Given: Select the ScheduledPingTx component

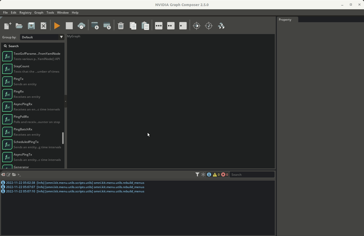Looking at the screenshot, I should click(33, 144).
